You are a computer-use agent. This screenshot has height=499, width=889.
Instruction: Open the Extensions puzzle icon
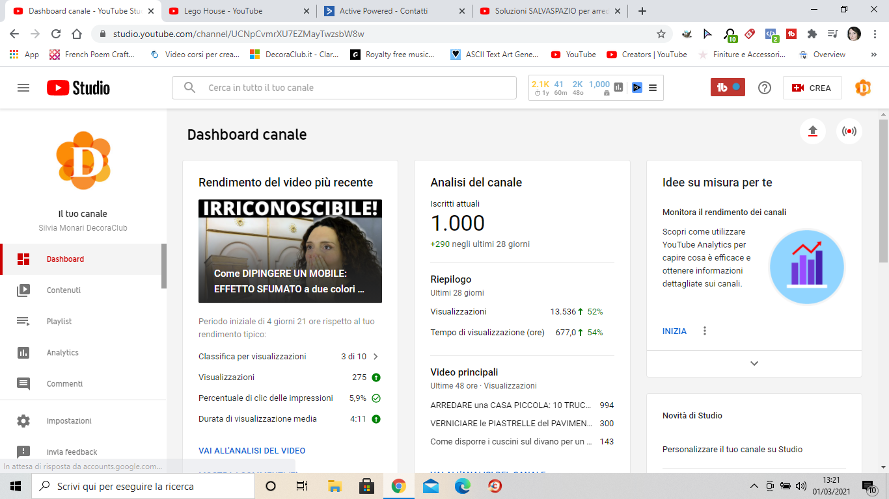[x=812, y=34]
